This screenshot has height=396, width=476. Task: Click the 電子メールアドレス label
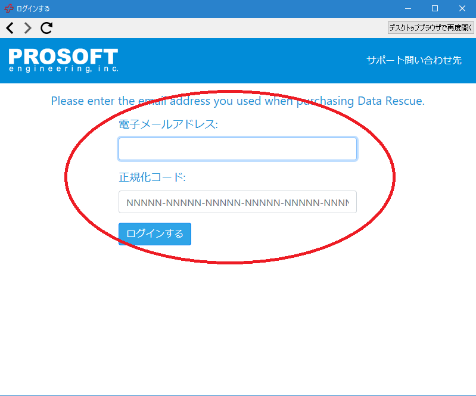[x=169, y=124]
